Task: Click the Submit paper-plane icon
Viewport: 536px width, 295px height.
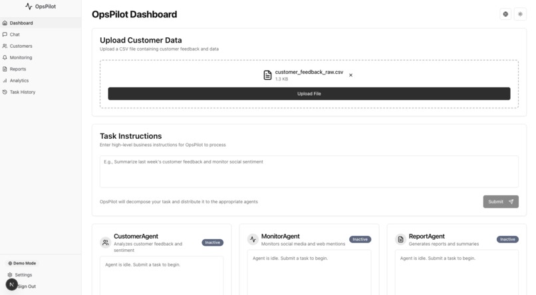Action: (511, 201)
